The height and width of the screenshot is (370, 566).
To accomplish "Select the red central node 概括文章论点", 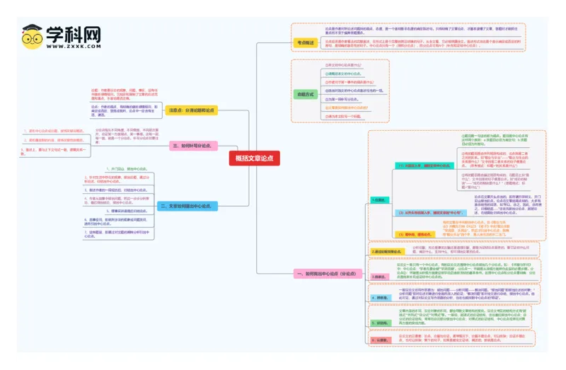I will point(255,158).
